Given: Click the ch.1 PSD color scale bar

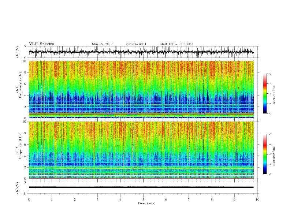Looking at the screenshot, I should 265,93.
